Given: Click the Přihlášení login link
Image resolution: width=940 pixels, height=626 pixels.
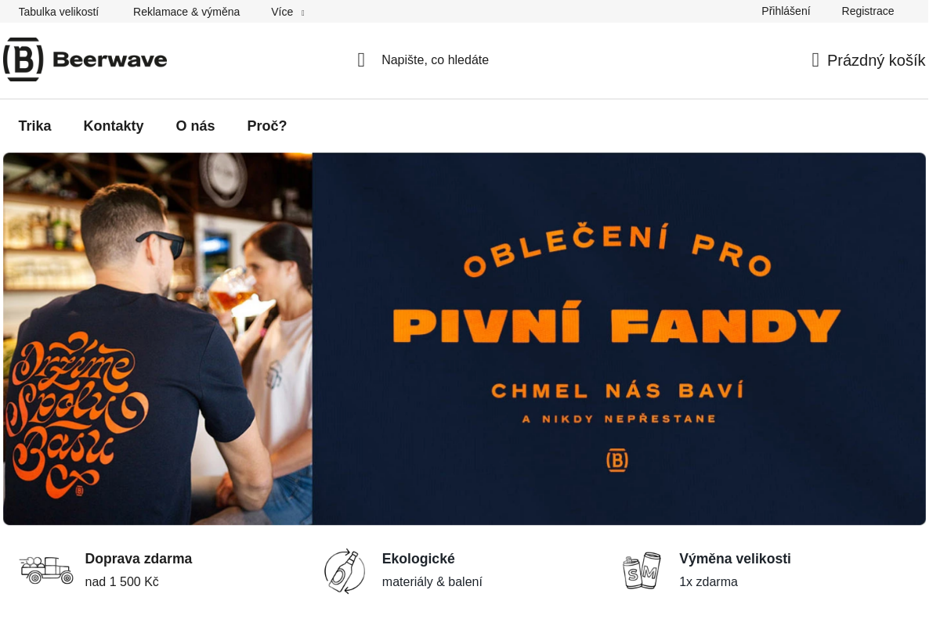Looking at the screenshot, I should click(786, 11).
